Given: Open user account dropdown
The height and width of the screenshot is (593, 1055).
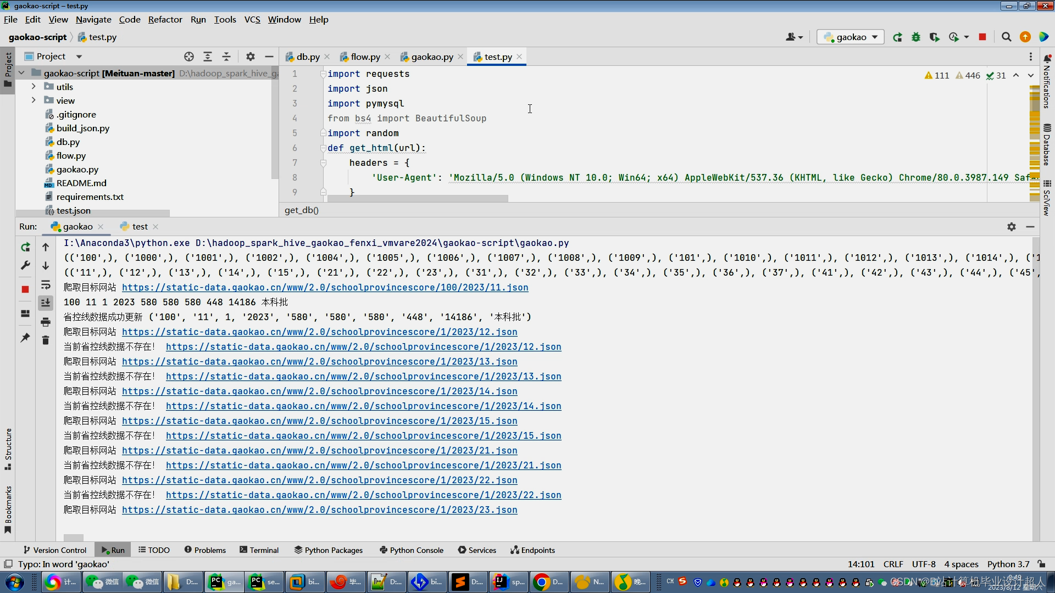Looking at the screenshot, I should (795, 37).
